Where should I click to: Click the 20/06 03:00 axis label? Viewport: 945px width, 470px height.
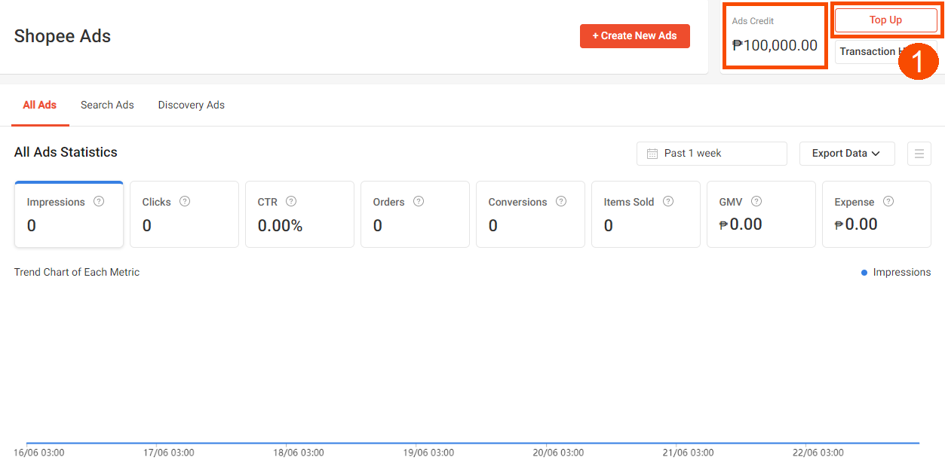(x=559, y=453)
